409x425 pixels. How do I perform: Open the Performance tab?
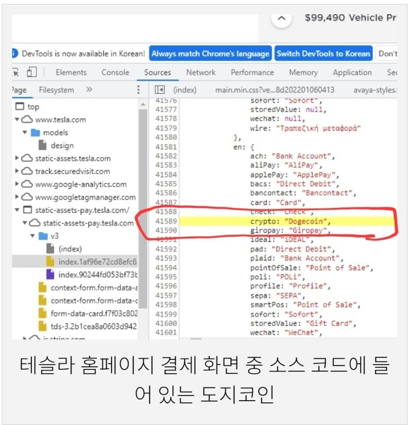point(252,73)
